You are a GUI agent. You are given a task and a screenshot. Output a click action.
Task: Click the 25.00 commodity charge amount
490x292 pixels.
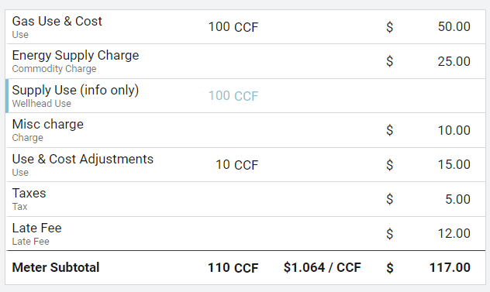[454, 61]
